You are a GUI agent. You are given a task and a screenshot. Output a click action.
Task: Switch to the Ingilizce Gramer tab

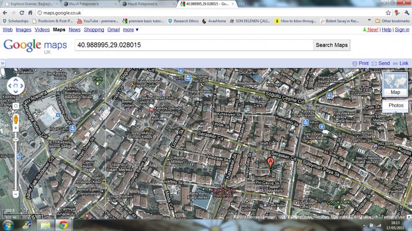click(x=31, y=4)
